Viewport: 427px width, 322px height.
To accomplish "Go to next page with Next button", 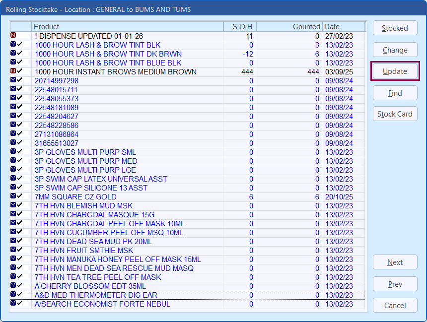I will [395, 262].
